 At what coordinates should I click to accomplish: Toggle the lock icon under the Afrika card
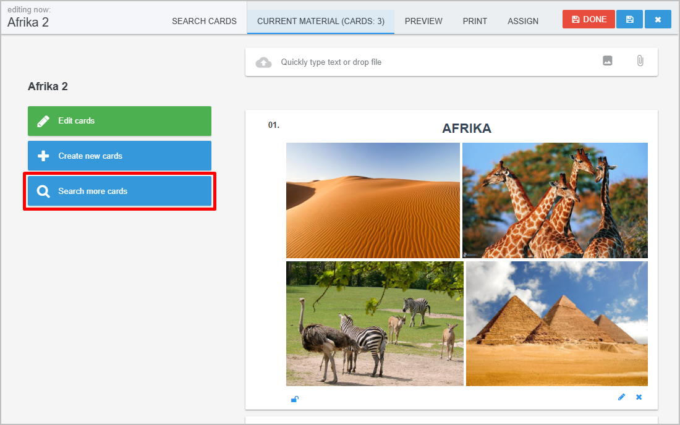[x=294, y=398]
